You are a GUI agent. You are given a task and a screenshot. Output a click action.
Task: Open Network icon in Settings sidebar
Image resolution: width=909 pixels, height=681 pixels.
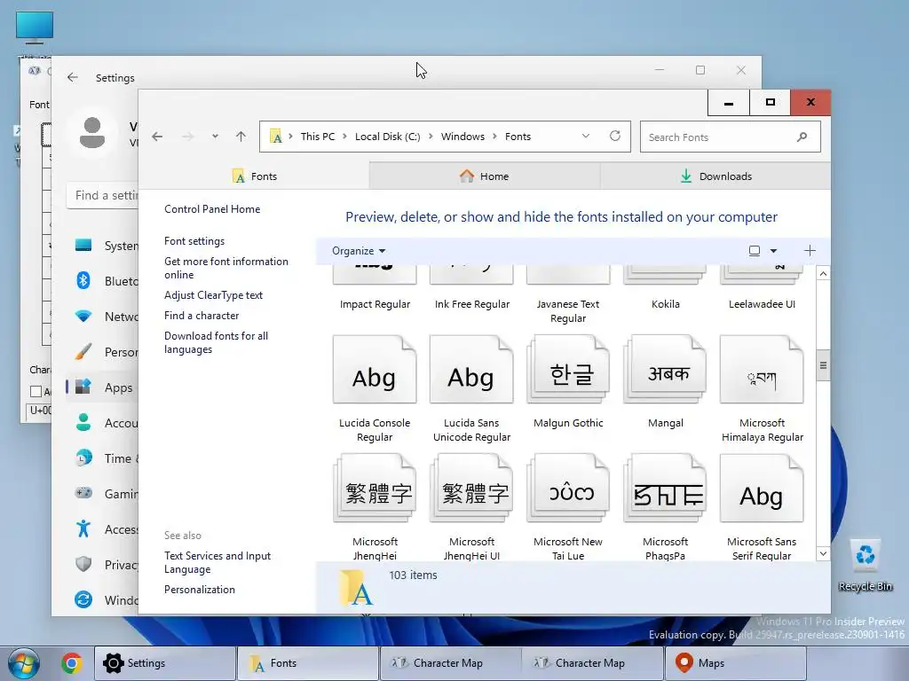coord(83,317)
